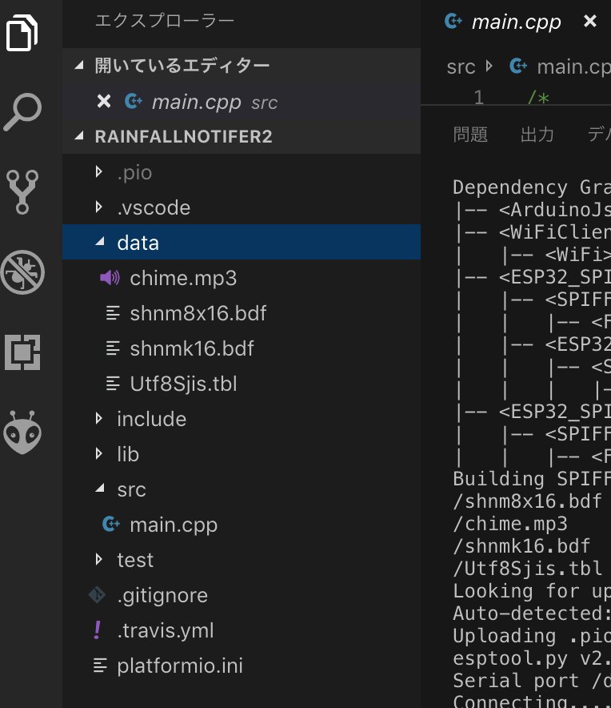Image resolution: width=611 pixels, height=708 pixels.
Task: Open shnm8x16.bdf file
Action: pyautogui.click(x=242, y=313)
